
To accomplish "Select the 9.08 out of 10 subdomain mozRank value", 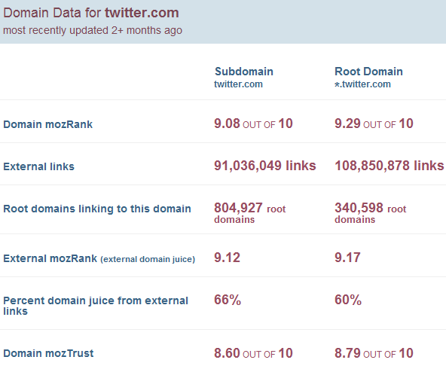I will point(253,124).
